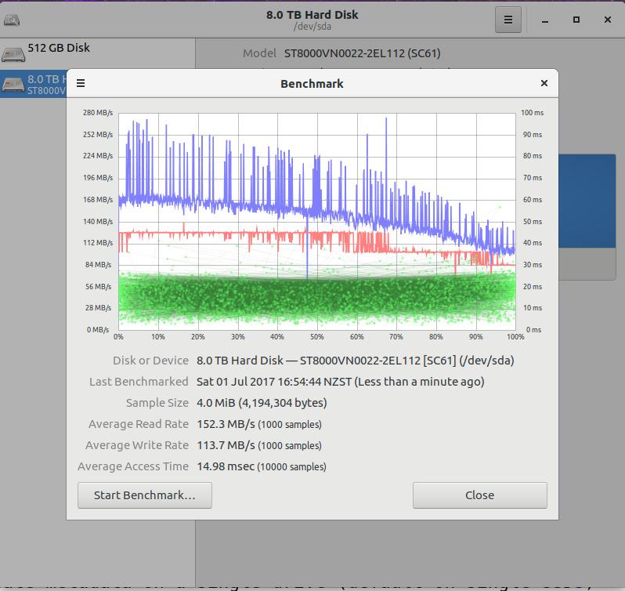Select the ST8000V hard disk sidebar entry

[34, 84]
